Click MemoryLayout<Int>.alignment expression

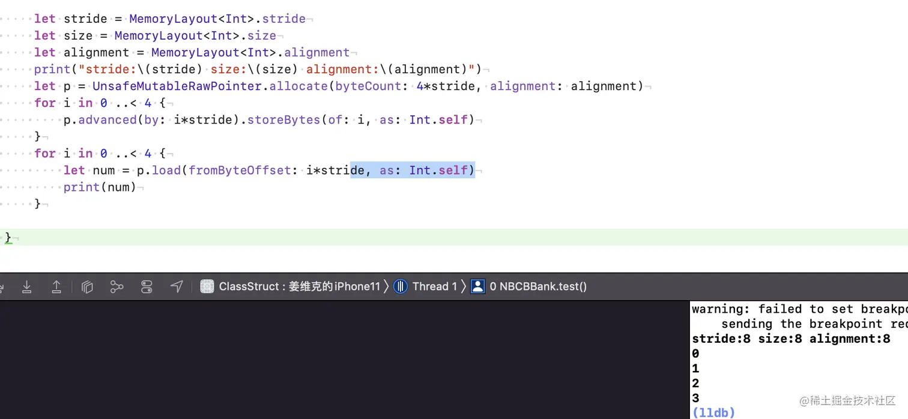250,52
